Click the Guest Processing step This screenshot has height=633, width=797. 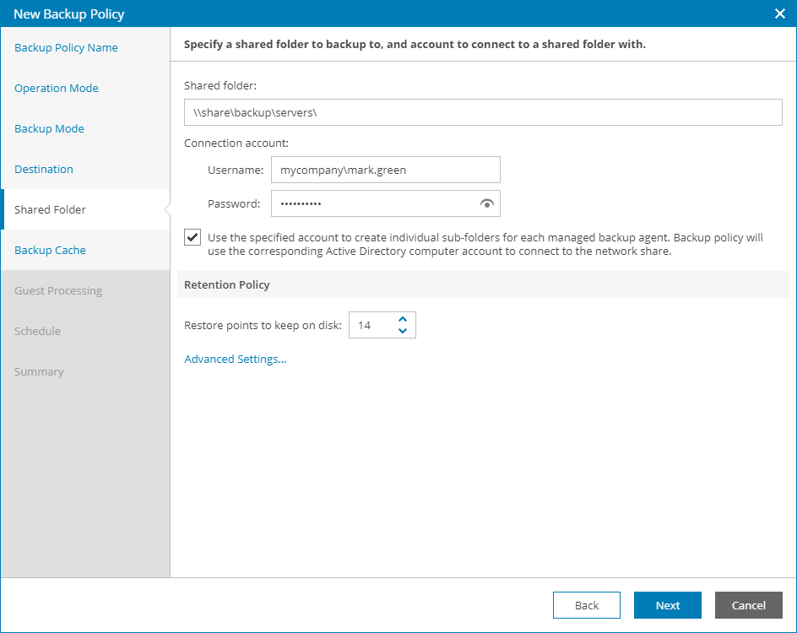[x=58, y=290]
